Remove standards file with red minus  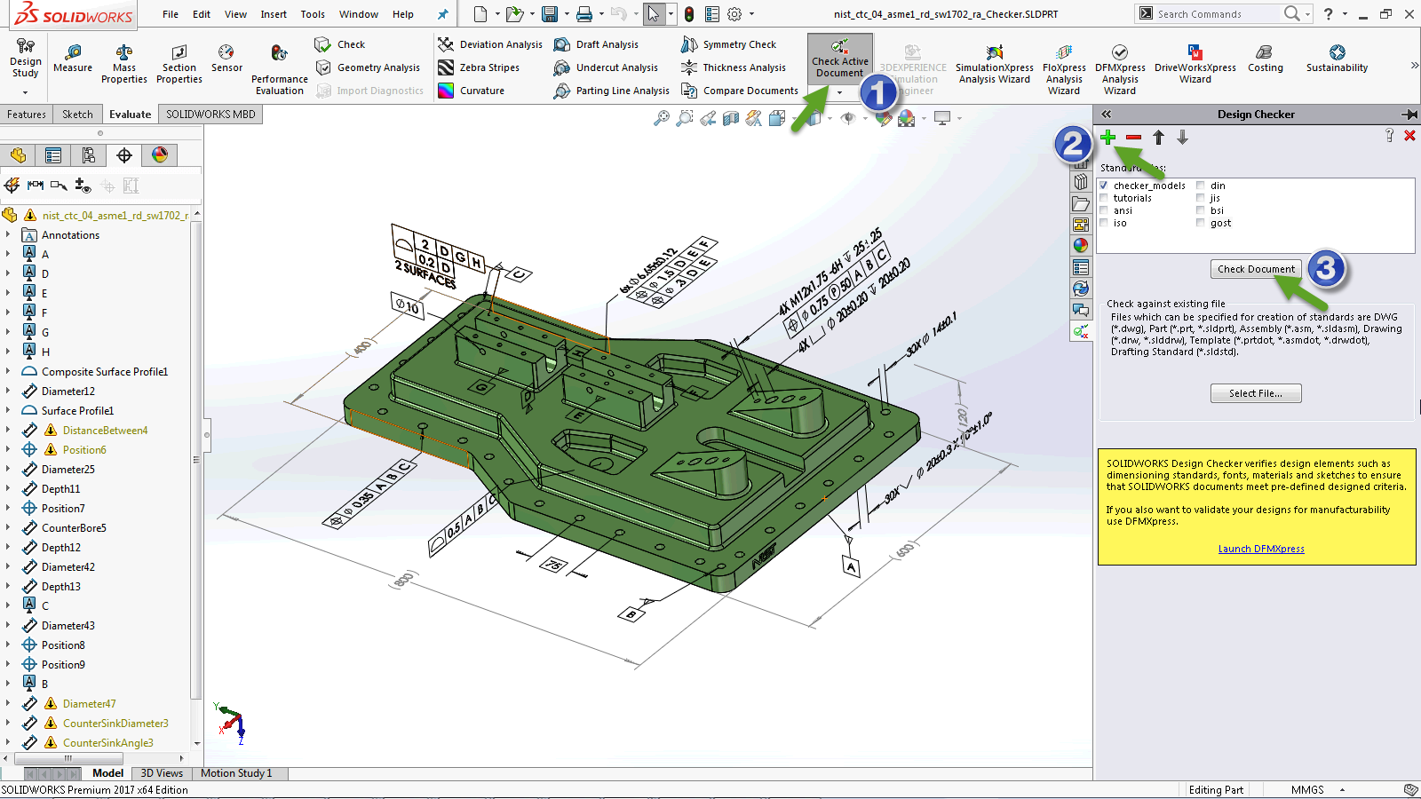(1133, 137)
